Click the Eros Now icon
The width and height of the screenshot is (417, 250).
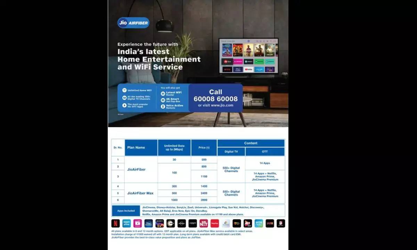click(x=259, y=224)
